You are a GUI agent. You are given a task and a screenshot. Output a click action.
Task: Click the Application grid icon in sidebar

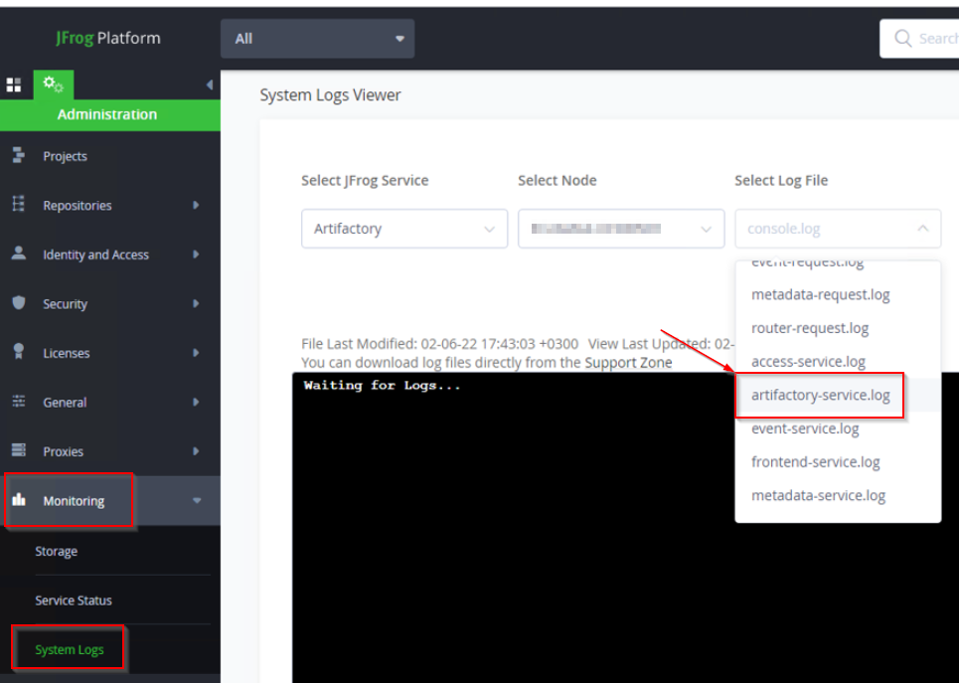14,85
